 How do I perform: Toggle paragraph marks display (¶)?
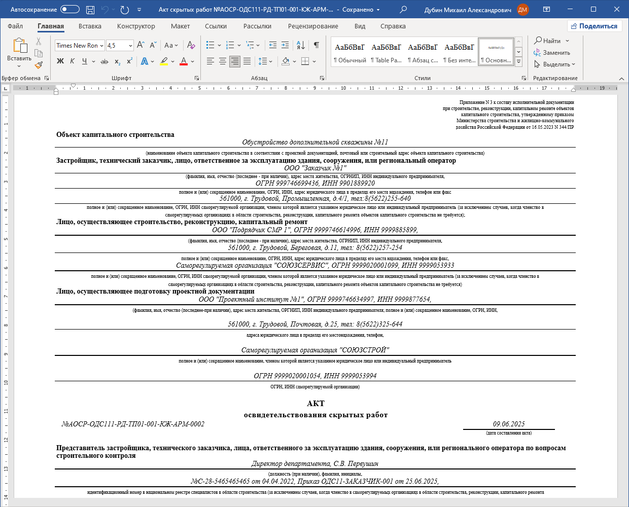coord(316,45)
